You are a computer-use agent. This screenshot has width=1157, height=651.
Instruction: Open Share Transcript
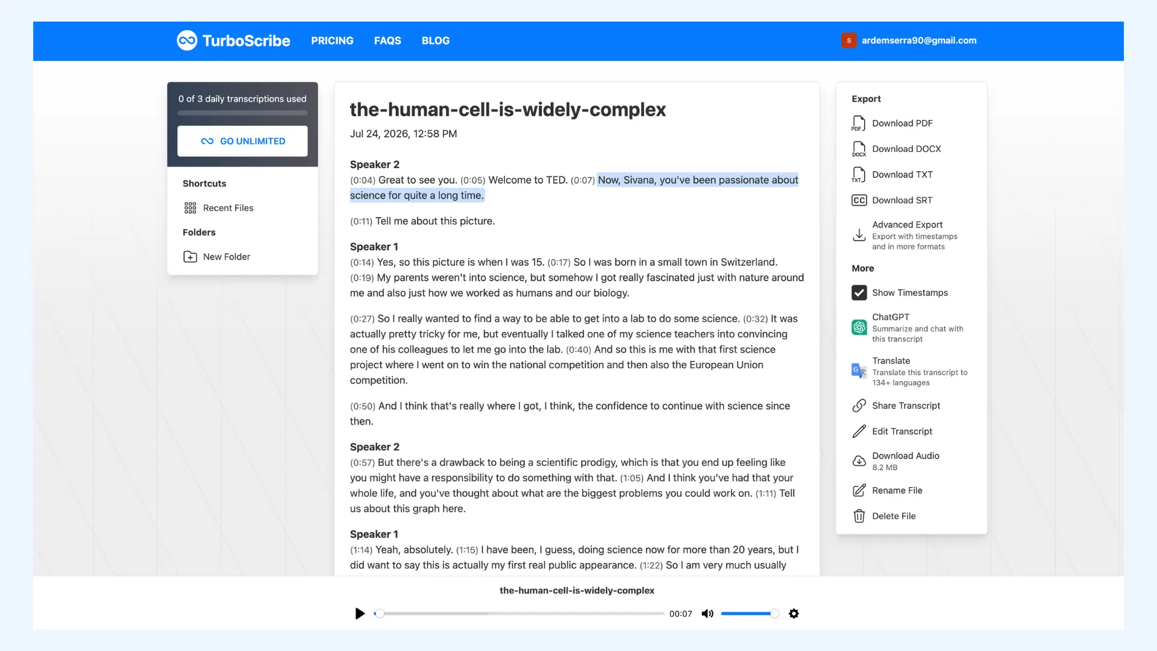906,406
